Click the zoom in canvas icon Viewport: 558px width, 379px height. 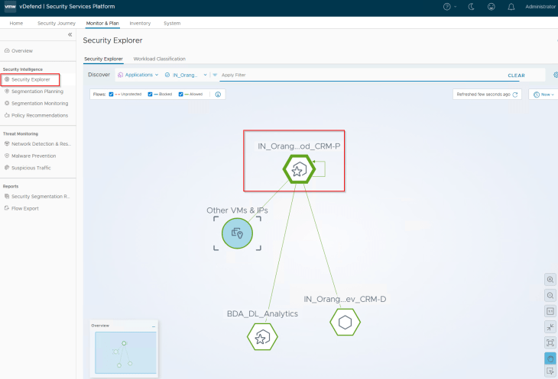(x=550, y=280)
